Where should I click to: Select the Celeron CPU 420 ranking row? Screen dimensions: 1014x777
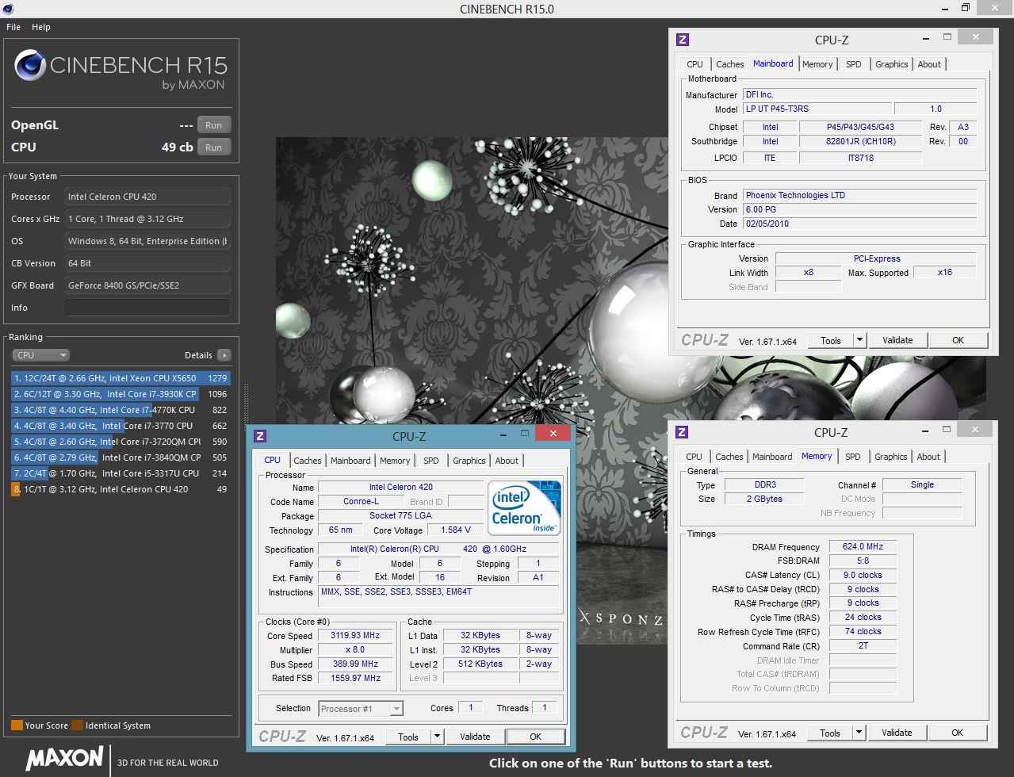coord(120,489)
